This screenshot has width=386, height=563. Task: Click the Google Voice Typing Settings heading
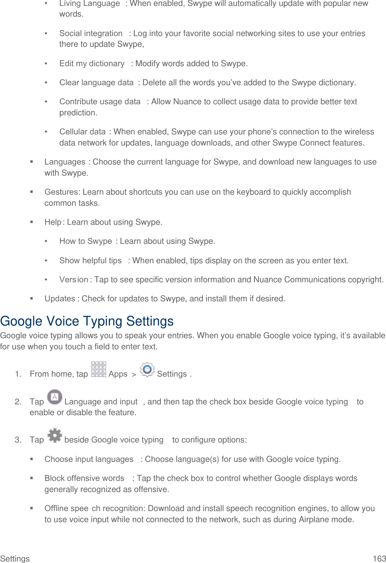(x=87, y=321)
